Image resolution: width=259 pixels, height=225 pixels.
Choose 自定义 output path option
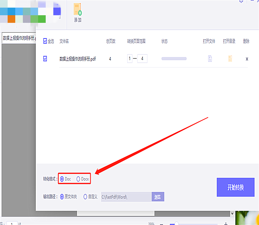click(85, 196)
